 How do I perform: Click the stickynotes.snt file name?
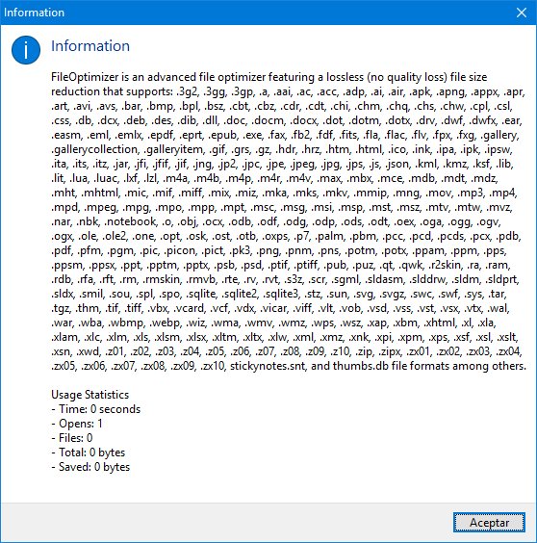(268, 366)
